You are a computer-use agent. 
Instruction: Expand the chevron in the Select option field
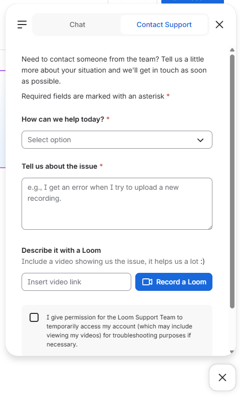click(x=200, y=140)
